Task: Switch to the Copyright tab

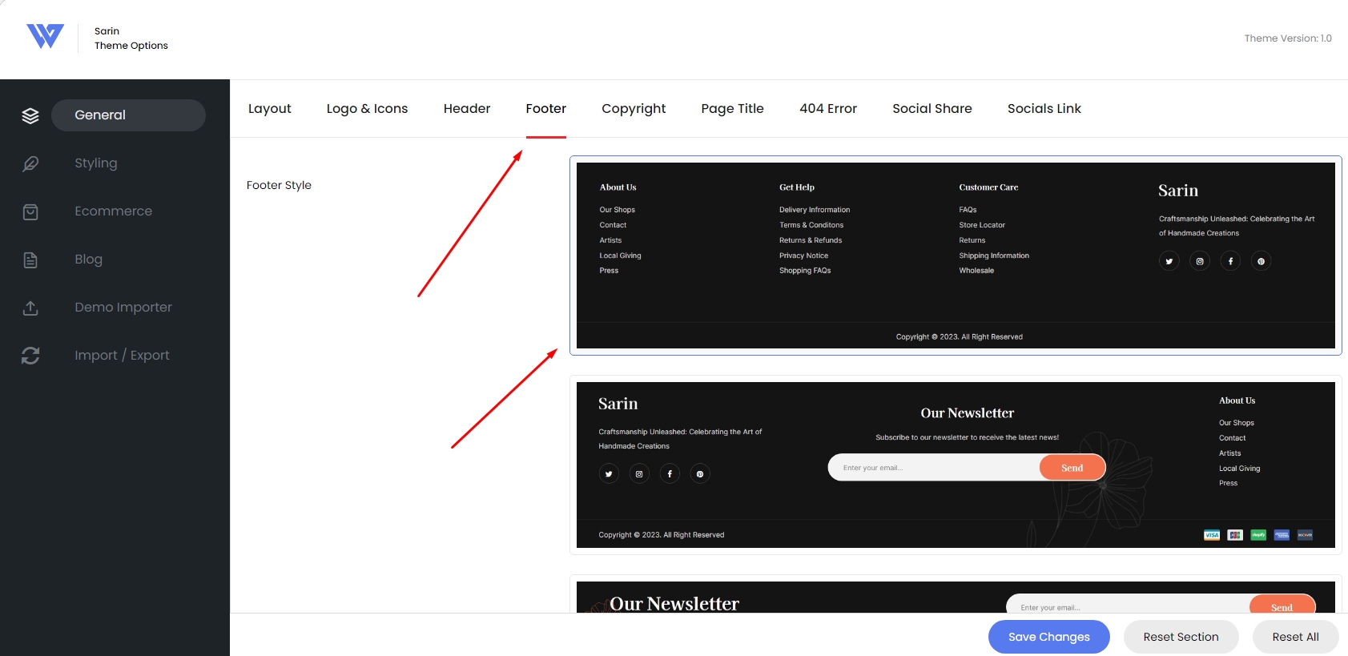Action: click(x=634, y=109)
